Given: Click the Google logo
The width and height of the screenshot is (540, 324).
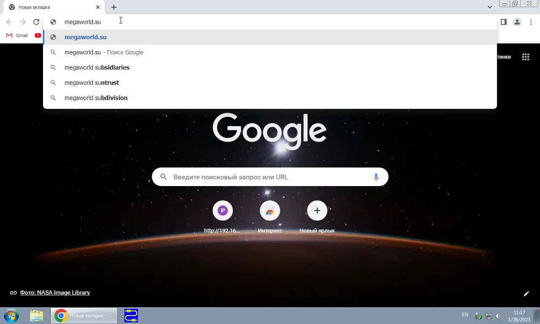Looking at the screenshot, I should [270, 131].
